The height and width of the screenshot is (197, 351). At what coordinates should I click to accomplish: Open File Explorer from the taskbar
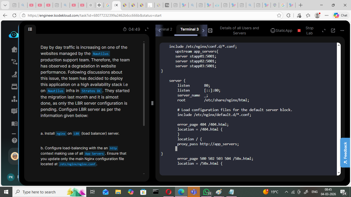pos(118,192)
